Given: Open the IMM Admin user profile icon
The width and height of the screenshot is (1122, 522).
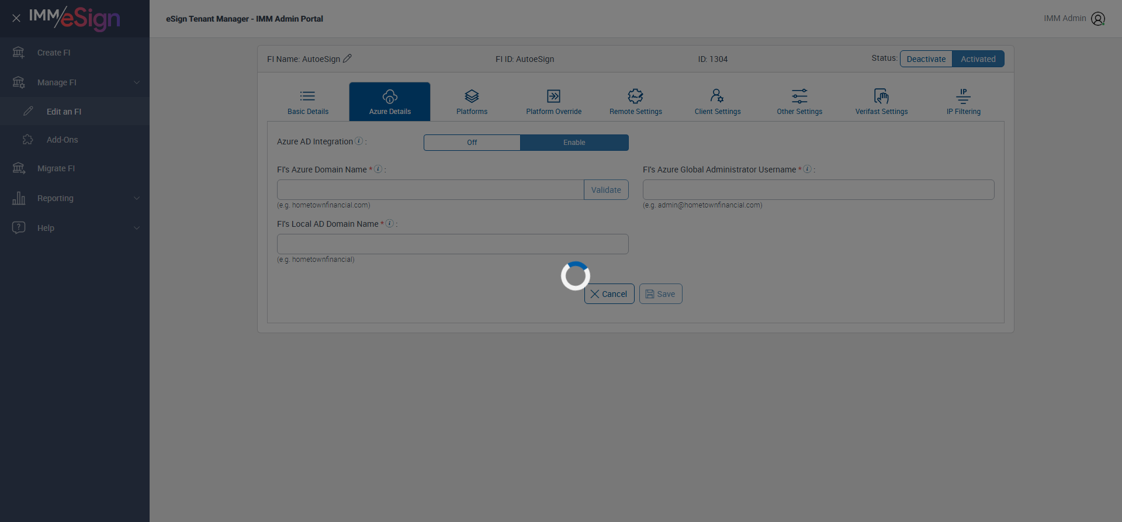Looking at the screenshot, I should pyautogui.click(x=1098, y=19).
